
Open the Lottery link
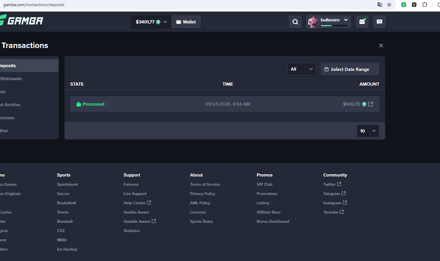(263, 203)
